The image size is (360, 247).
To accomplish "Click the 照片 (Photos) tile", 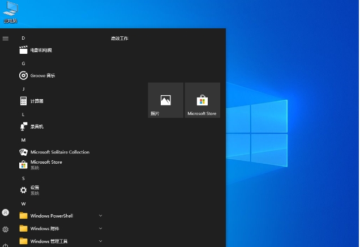I will point(165,100).
